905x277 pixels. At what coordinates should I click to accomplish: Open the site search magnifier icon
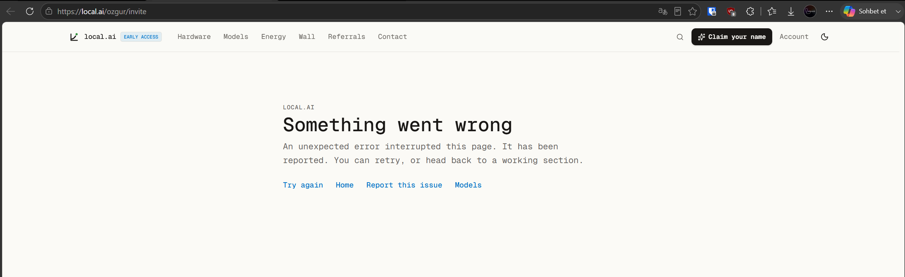pos(680,37)
